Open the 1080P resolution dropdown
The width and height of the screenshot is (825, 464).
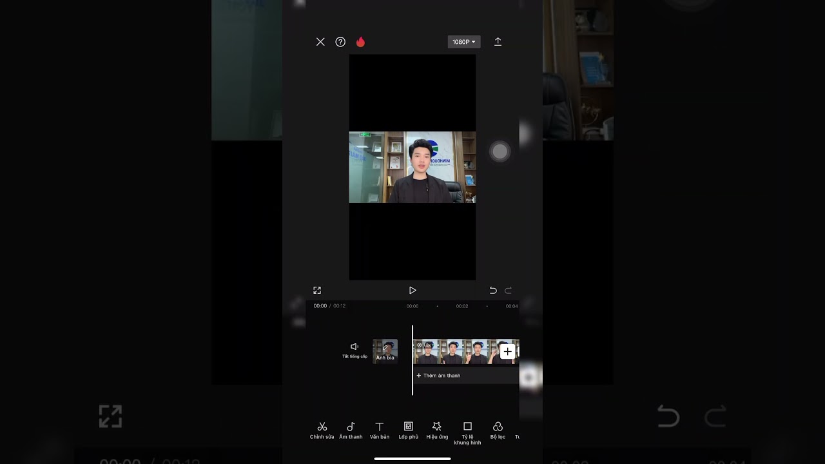(463, 41)
